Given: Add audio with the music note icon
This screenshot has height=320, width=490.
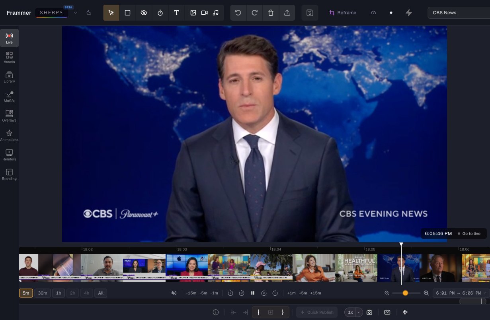Looking at the screenshot, I should click(x=216, y=13).
